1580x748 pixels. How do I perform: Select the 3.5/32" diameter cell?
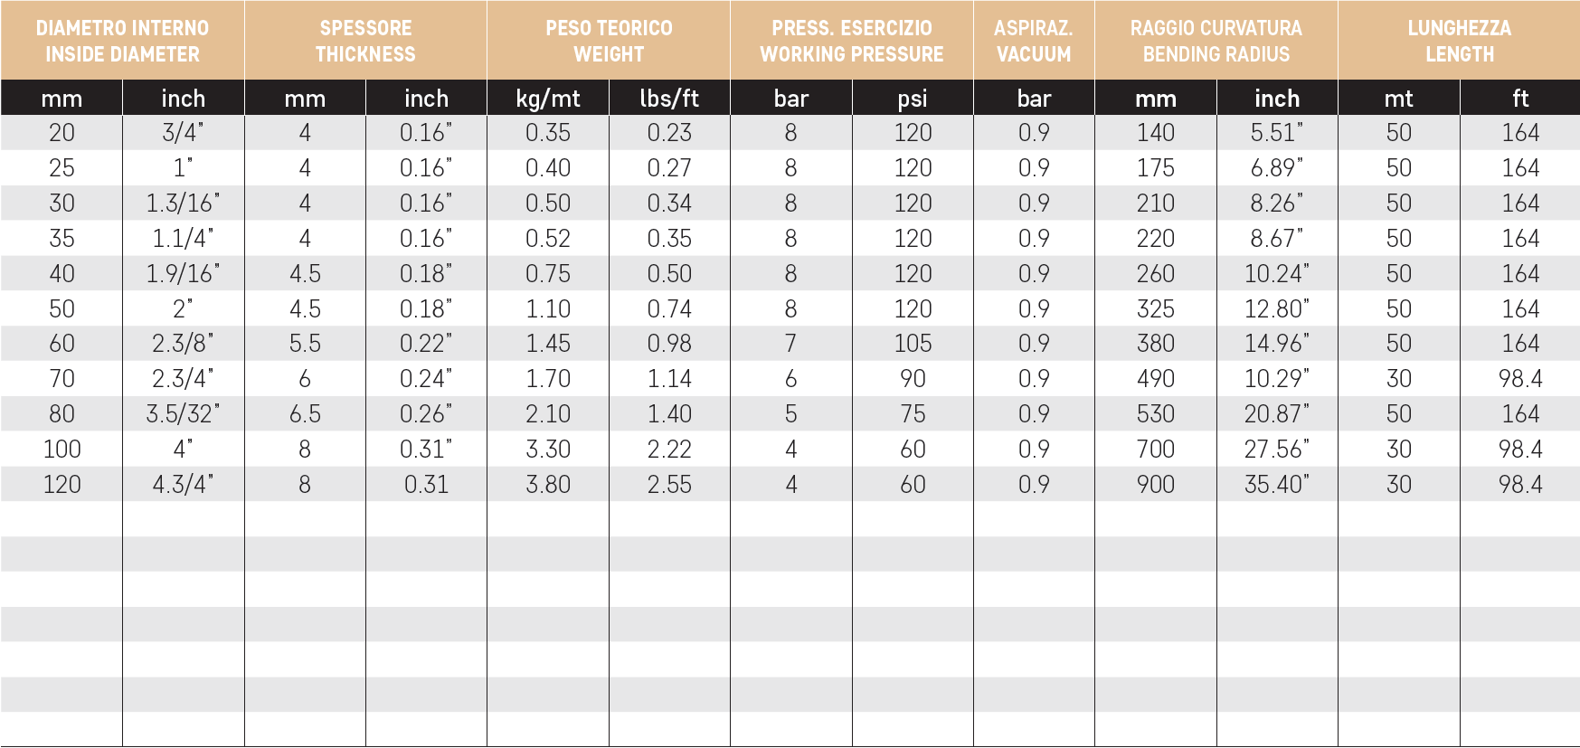(183, 414)
